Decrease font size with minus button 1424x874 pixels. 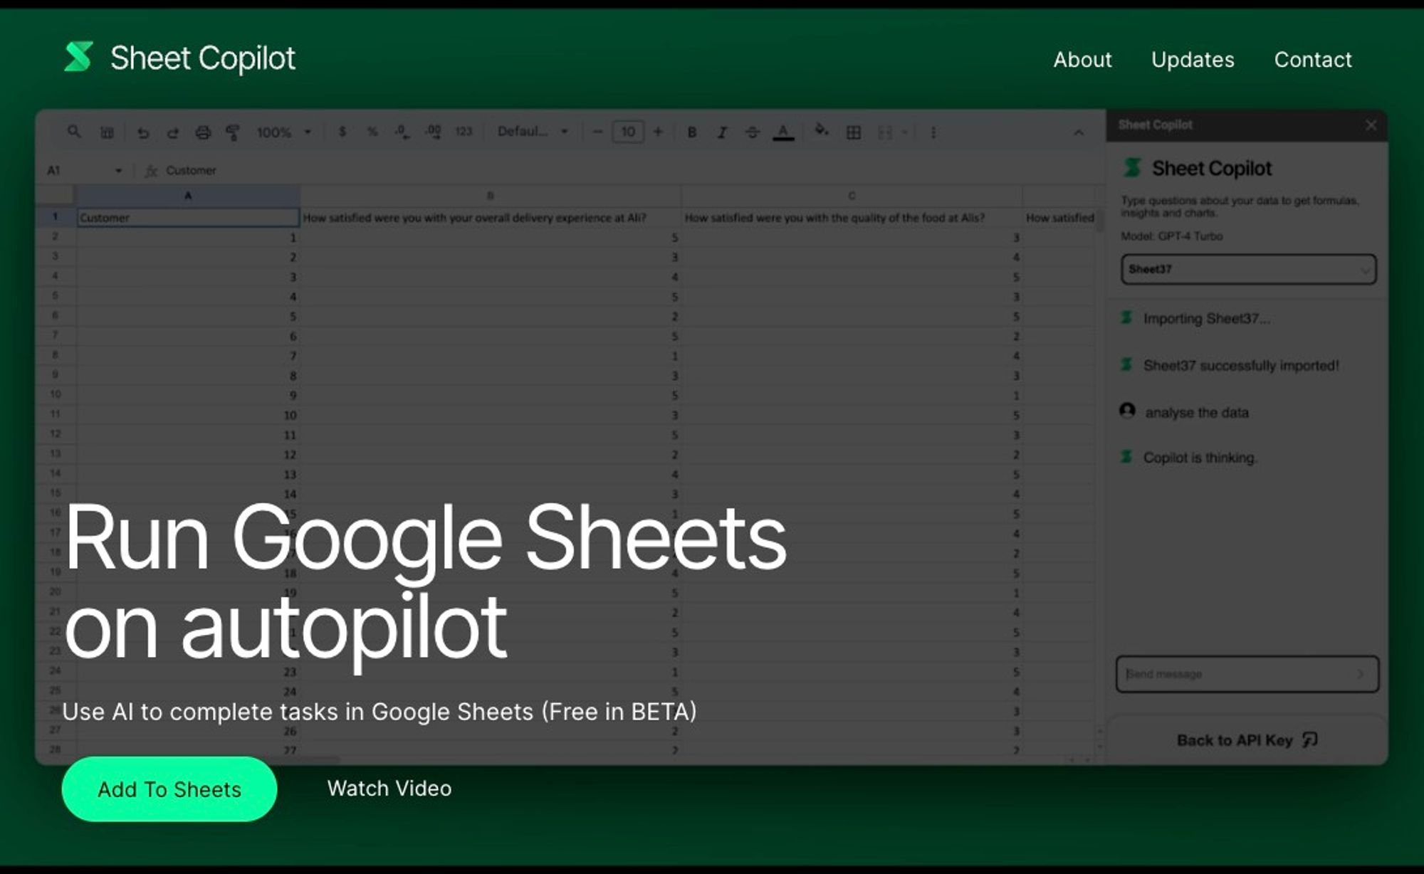coord(597,132)
